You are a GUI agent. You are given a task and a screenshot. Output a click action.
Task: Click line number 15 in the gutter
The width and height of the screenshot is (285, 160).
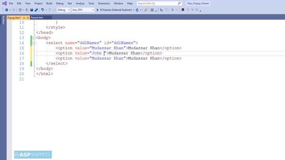point(22,48)
